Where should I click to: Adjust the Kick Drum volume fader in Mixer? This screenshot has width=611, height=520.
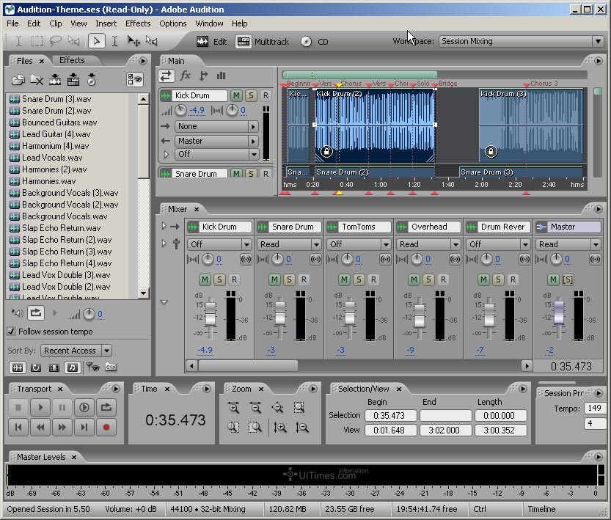click(x=211, y=312)
